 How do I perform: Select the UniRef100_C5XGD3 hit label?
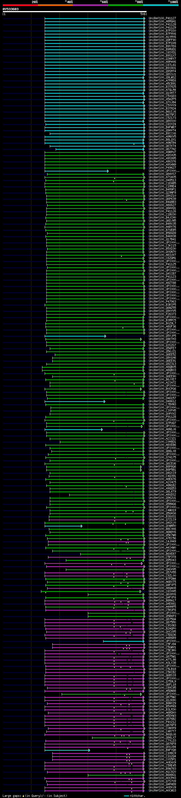[x=162, y=96]
